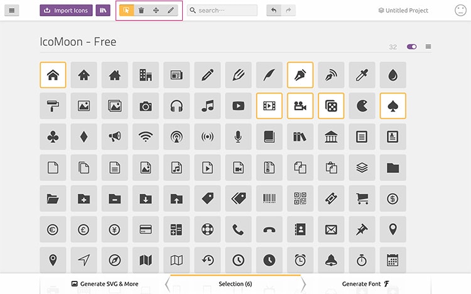The width and height of the screenshot is (471, 294).
Task: Open the icon library button
Action: (103, 11)
